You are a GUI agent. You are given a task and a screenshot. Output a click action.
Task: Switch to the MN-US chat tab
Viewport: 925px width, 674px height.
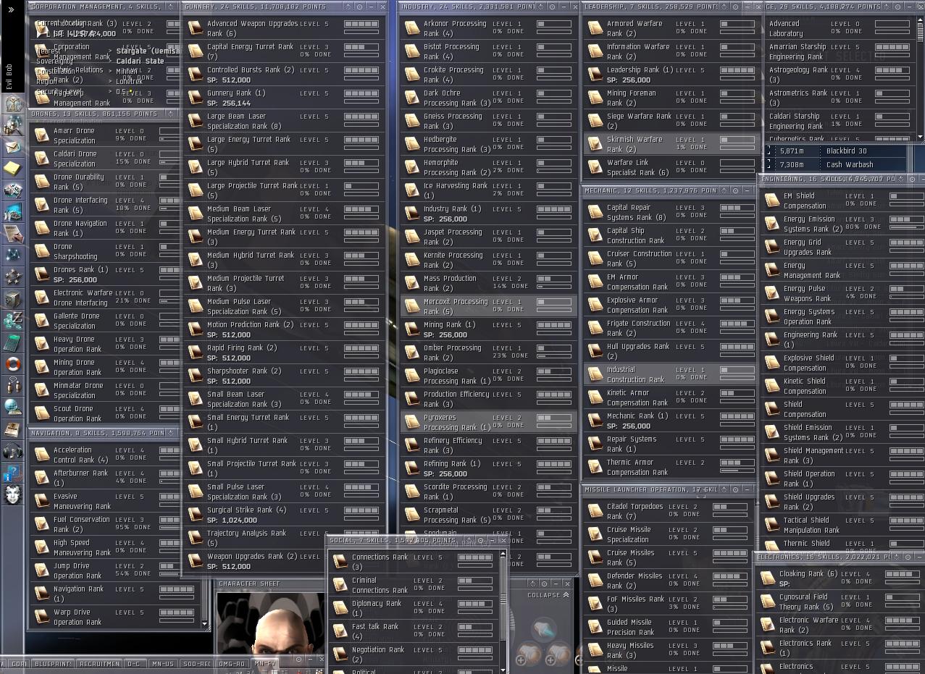point(163,663)
